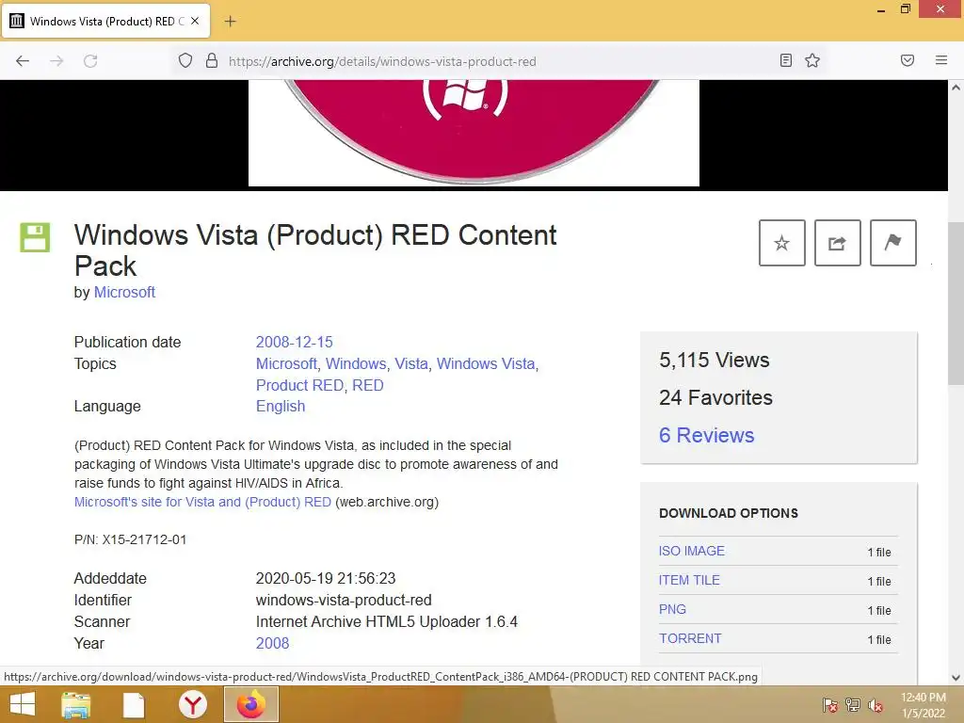Open Microsoft's site for Vista and (Product) RED
964x723 pixels.
click(202, 502)
